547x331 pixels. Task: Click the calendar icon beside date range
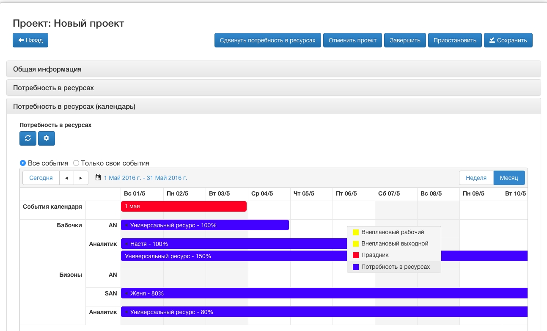click(x=98, y=178)
